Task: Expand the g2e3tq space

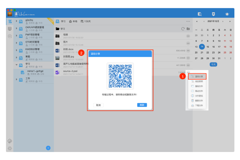Action: tap(16, 21)
